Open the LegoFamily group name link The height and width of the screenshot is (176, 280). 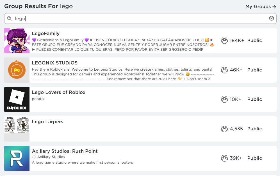45,33
